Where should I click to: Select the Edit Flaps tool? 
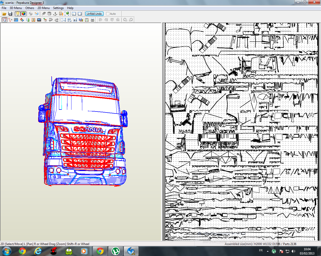[x=16, y=20]
